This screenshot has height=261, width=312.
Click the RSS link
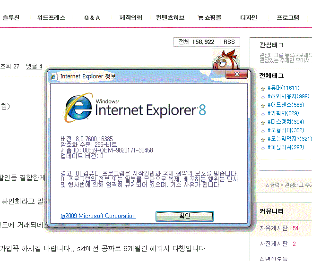tap(229, 42)
